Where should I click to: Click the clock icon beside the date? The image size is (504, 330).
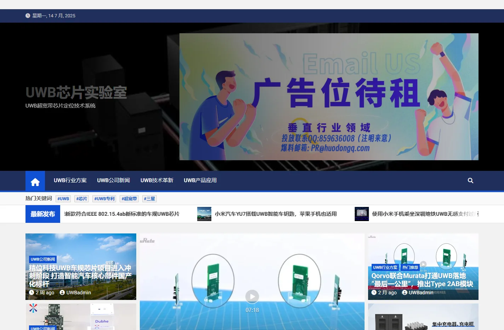(x=28, y=16)
